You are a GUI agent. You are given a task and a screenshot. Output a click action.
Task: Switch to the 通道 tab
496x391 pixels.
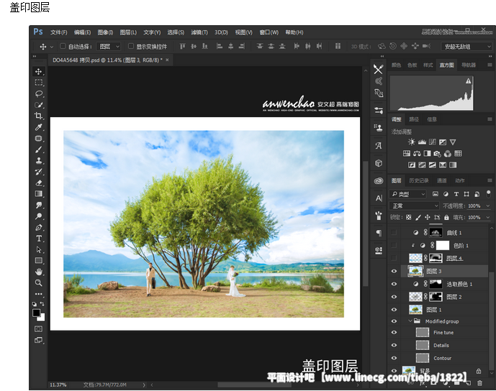(x=441, y=180)
